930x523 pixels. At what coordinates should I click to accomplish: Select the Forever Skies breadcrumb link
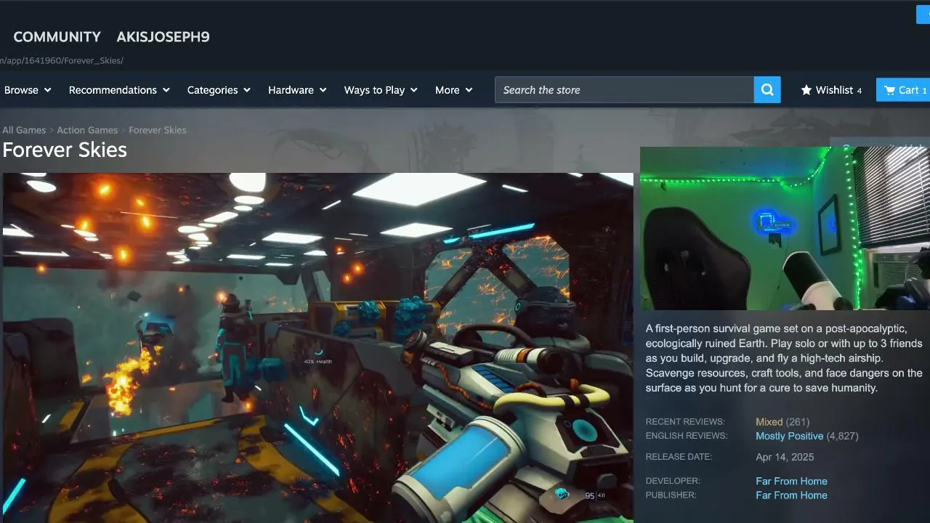tap(158, 130)
